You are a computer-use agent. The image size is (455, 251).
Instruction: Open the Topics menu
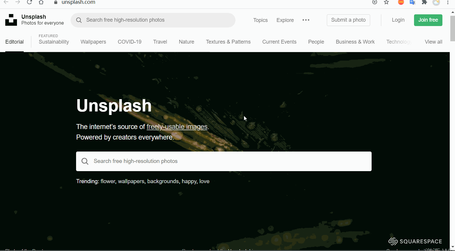point(260,20)
